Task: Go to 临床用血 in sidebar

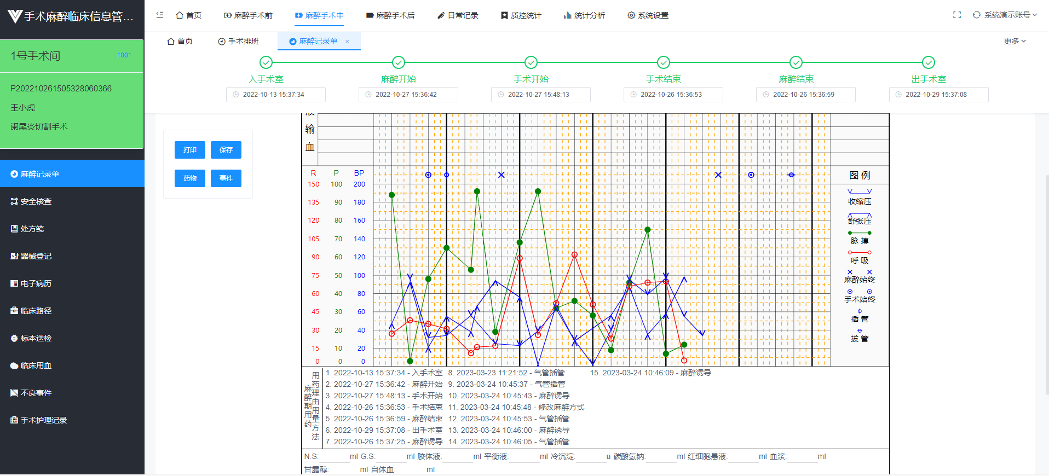Action: click(36, 365)
